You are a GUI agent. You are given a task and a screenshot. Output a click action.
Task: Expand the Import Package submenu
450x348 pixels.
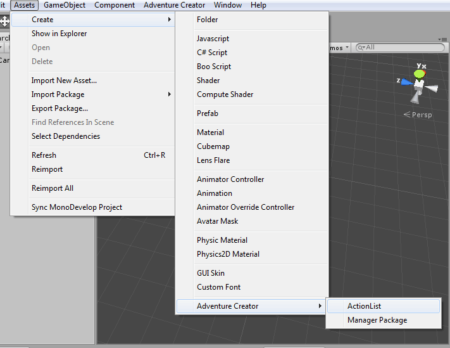click(93, 94)
